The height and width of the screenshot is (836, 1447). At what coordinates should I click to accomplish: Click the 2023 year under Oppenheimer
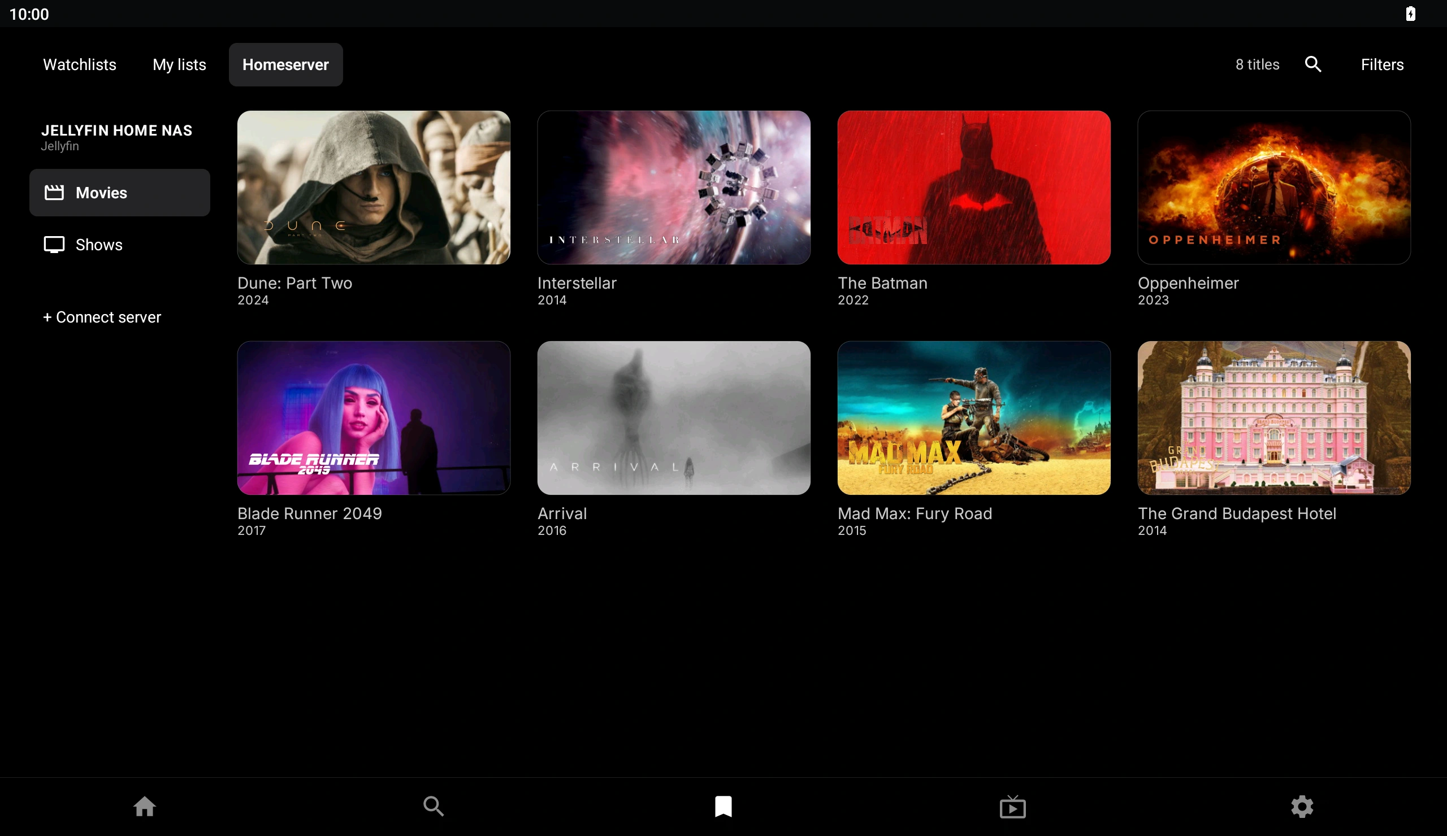coord(1153,300)
